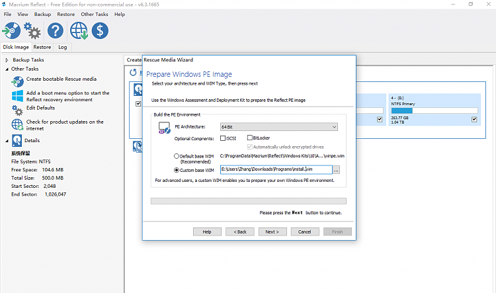Click the 263.77 GB size label

[399, 118]
